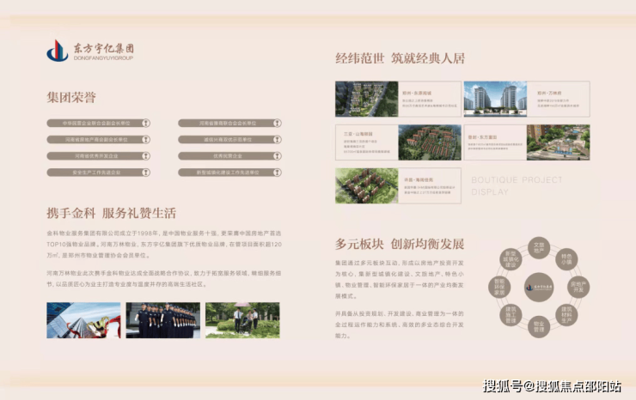Click the 物业管理 circle node
The image size is (636, 400).
pyautogui.click(x=539, y=327)
